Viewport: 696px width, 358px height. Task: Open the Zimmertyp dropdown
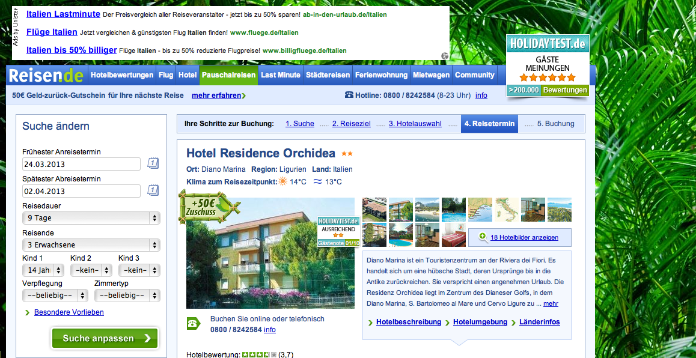point(127,296)
